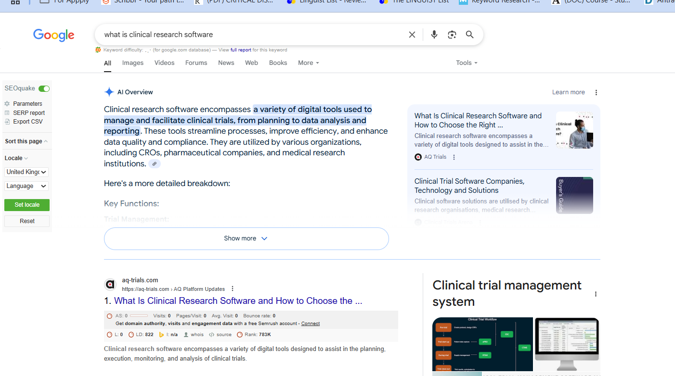Switch to the Images tab
Viewport: 675px width, 376px height.
[133, 63]
